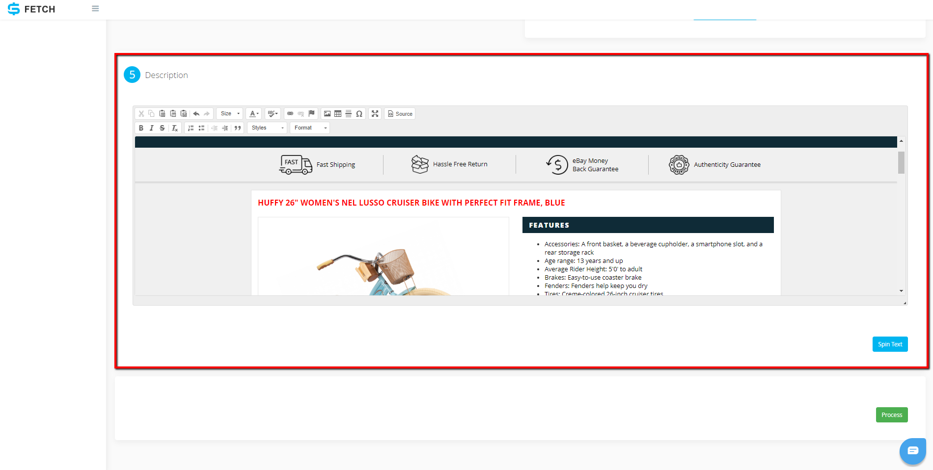Viewport: 933px width, 470px height.
Task: Click the 'Authenticity Guarantee' label text
Action: tap(727, 165)
